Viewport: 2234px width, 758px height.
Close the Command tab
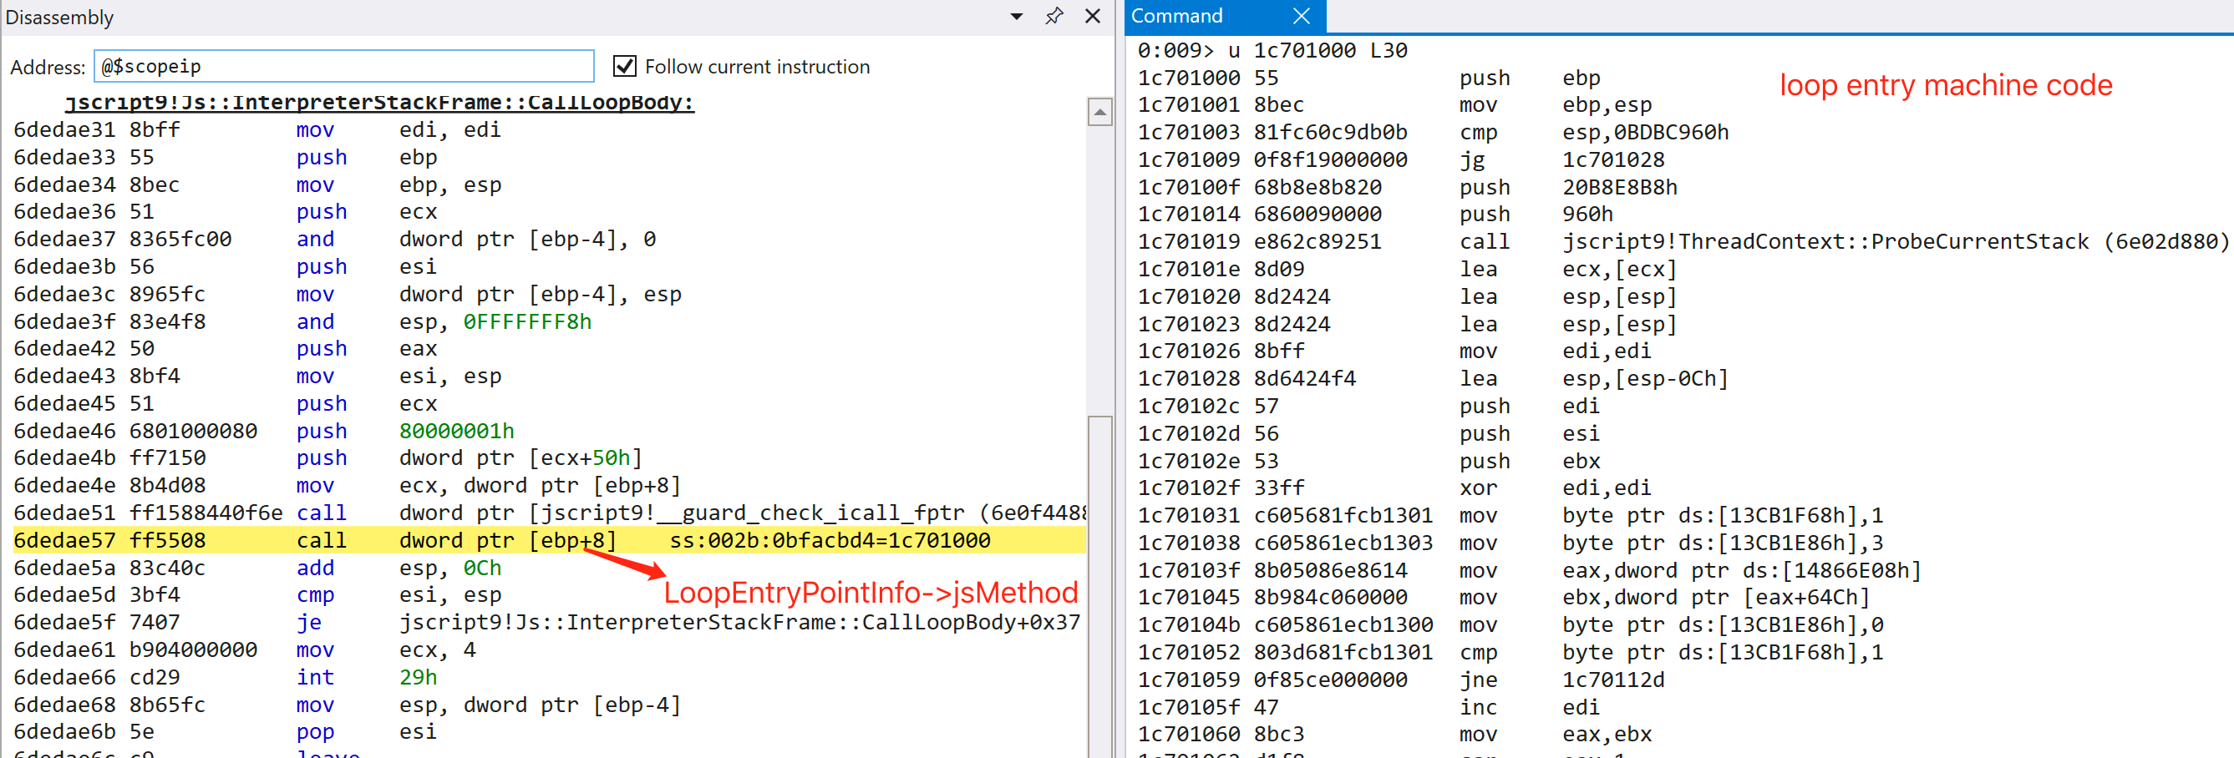pyautogui.click(x=1300, y=17)
